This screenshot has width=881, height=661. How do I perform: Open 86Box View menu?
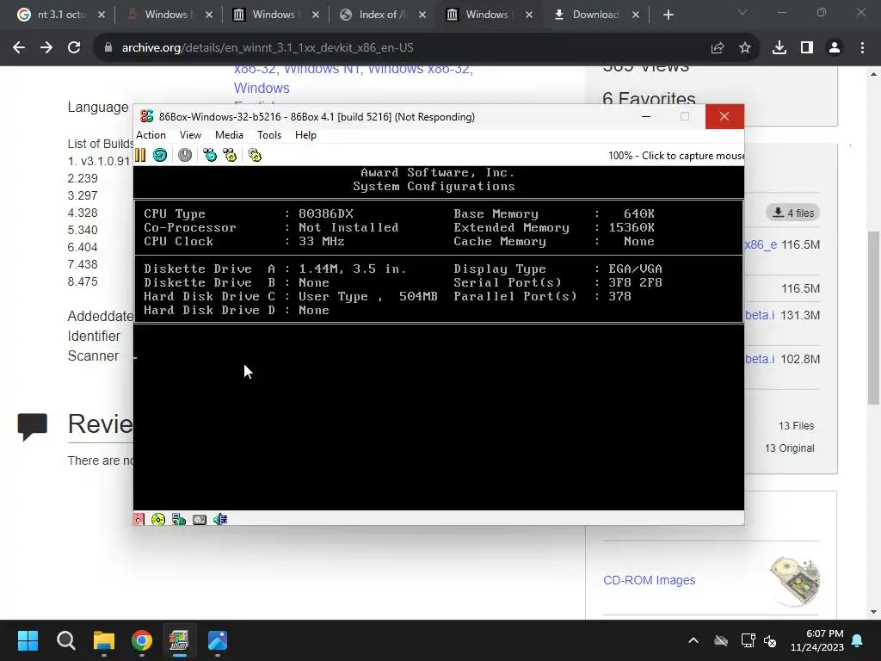(x=190, y=135)
